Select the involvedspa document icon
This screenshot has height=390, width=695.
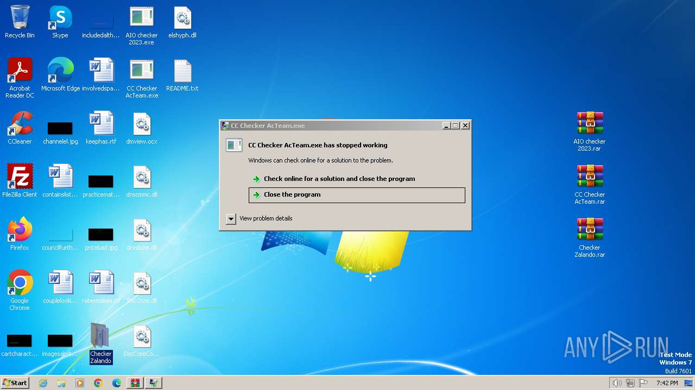(x=101, y=75)
